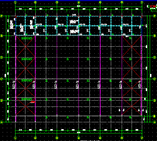Click left-side axis bubble E
Image resolution: width=157 pixels, height=141 pixels.
(x=2, y=36)
